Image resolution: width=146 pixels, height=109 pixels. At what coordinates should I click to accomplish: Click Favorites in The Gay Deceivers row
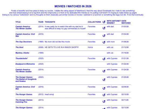[x=92, y=42]
